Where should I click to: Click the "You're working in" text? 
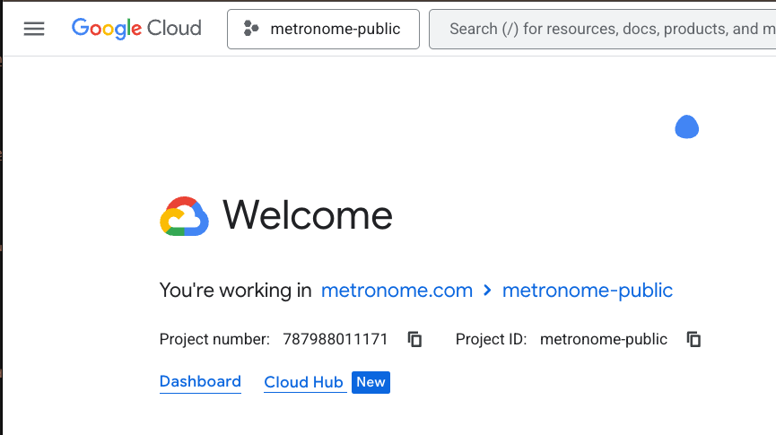(236, 291)
